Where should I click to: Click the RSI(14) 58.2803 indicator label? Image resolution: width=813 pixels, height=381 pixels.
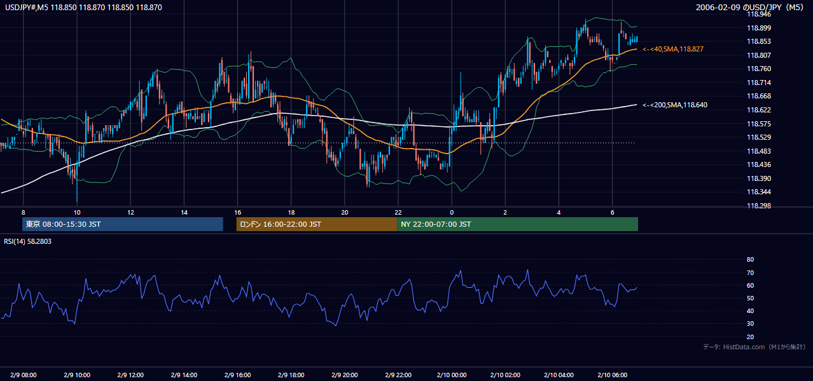click(x=28, y=241)
